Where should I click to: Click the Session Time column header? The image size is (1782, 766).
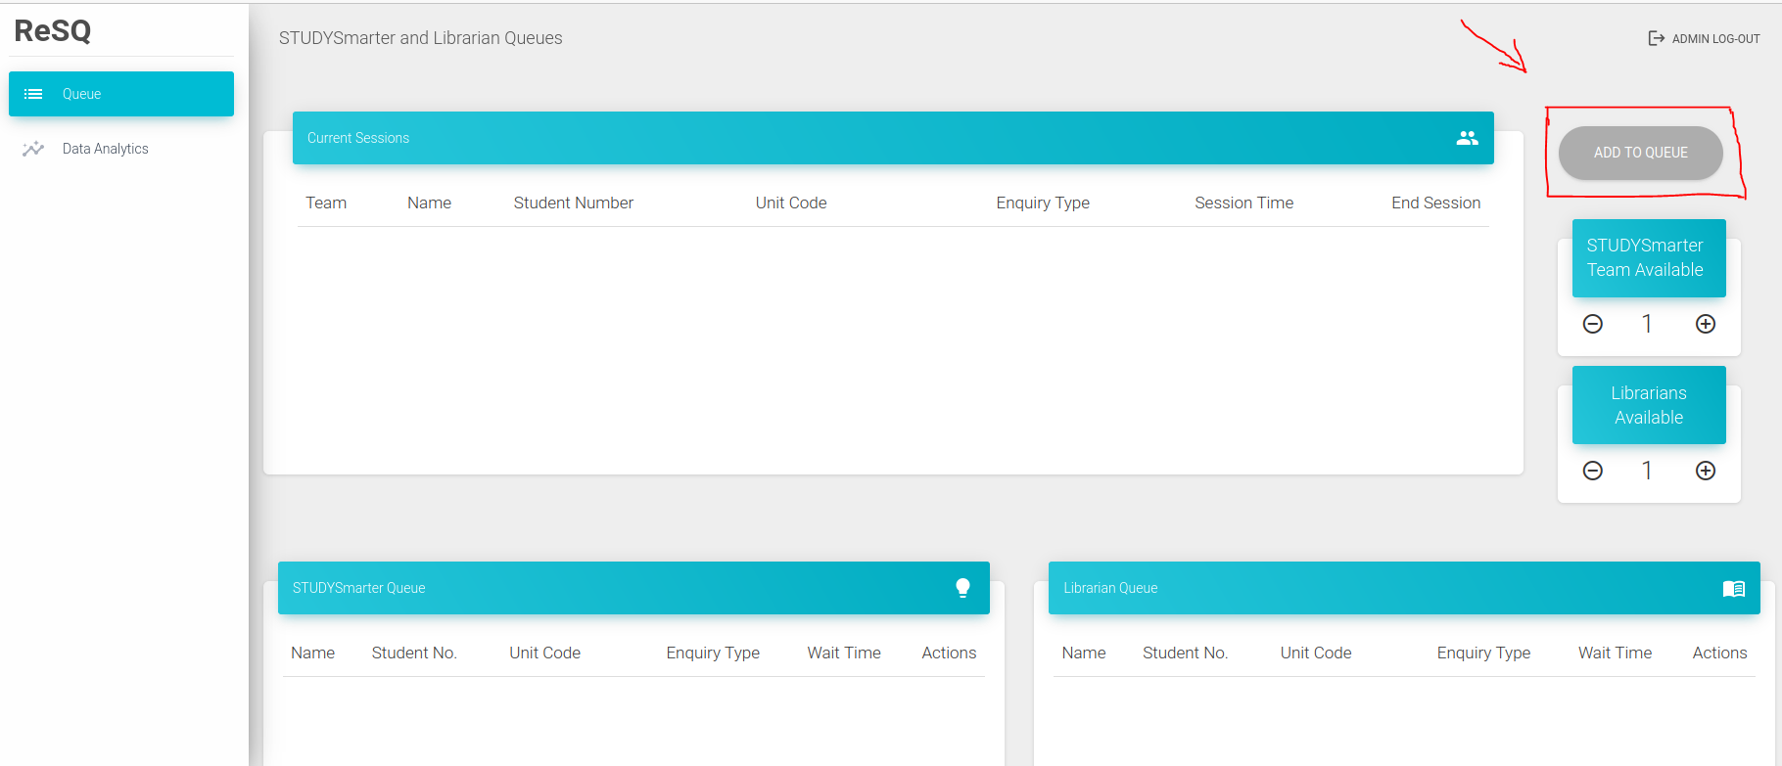pyautogui.click(x=1243, y=203)
